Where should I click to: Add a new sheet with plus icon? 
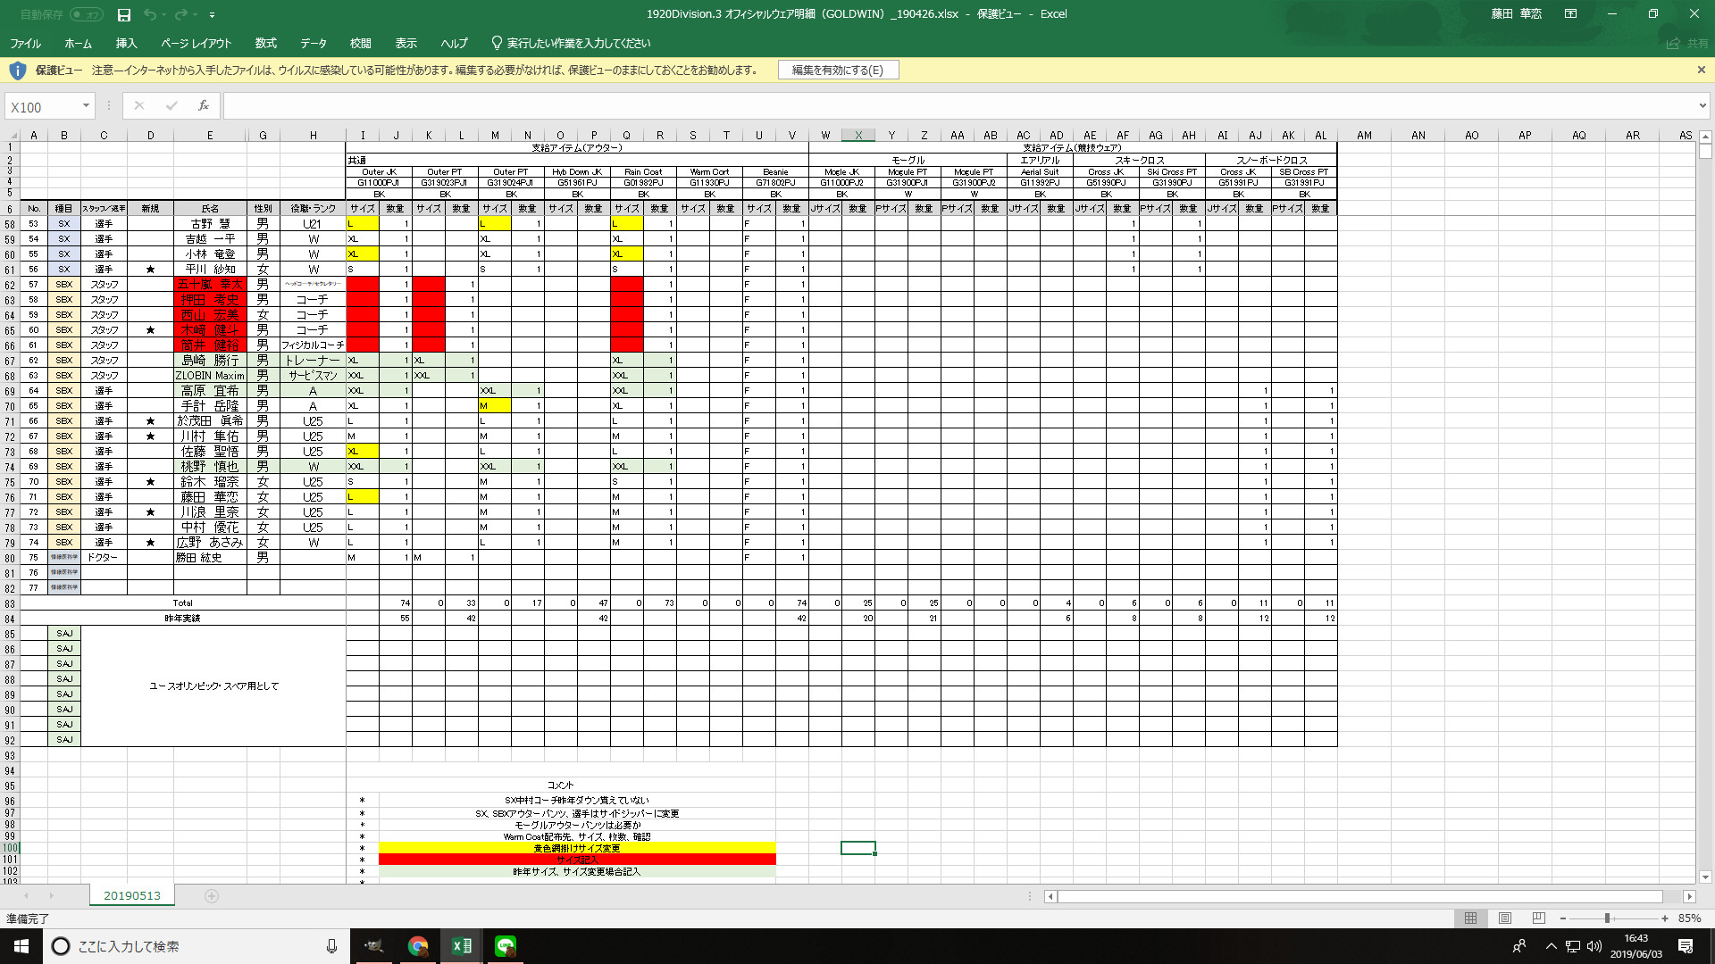(212, 896)
